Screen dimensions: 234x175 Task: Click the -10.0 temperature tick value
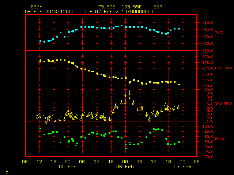[208, 23]
